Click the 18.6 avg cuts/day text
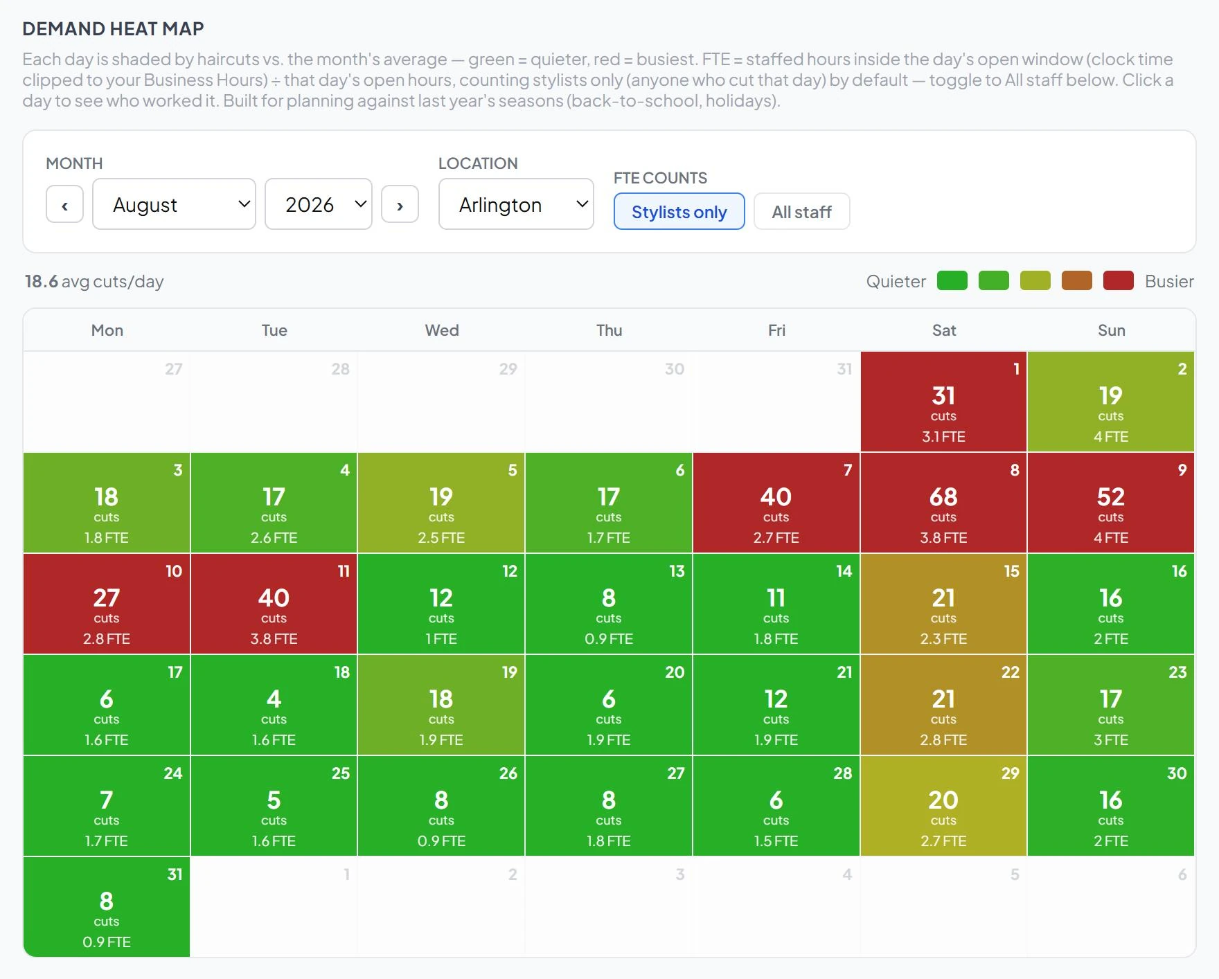1219x979 pixels. pyautogui.click(x=94, y=281)
